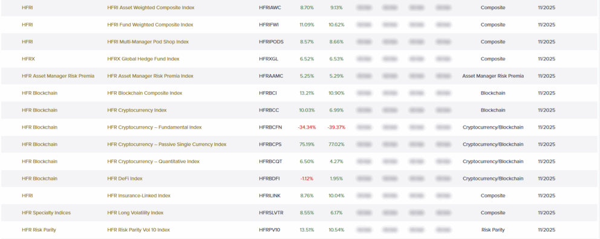Image resolution: width=600 pixels, height=239 pixels.
Task: Select ticker HFRBCC
Action: tap(269, 110)
